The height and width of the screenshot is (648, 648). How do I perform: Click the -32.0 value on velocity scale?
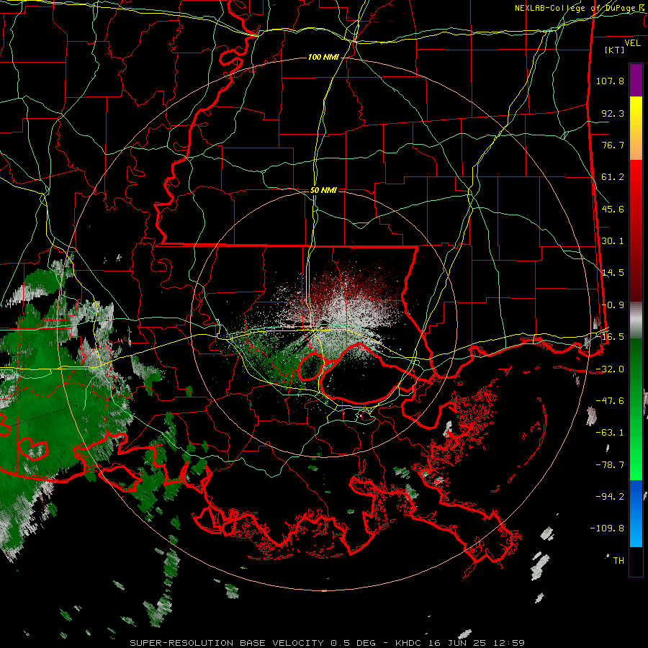pyautogui.click(x=610, y=369)
